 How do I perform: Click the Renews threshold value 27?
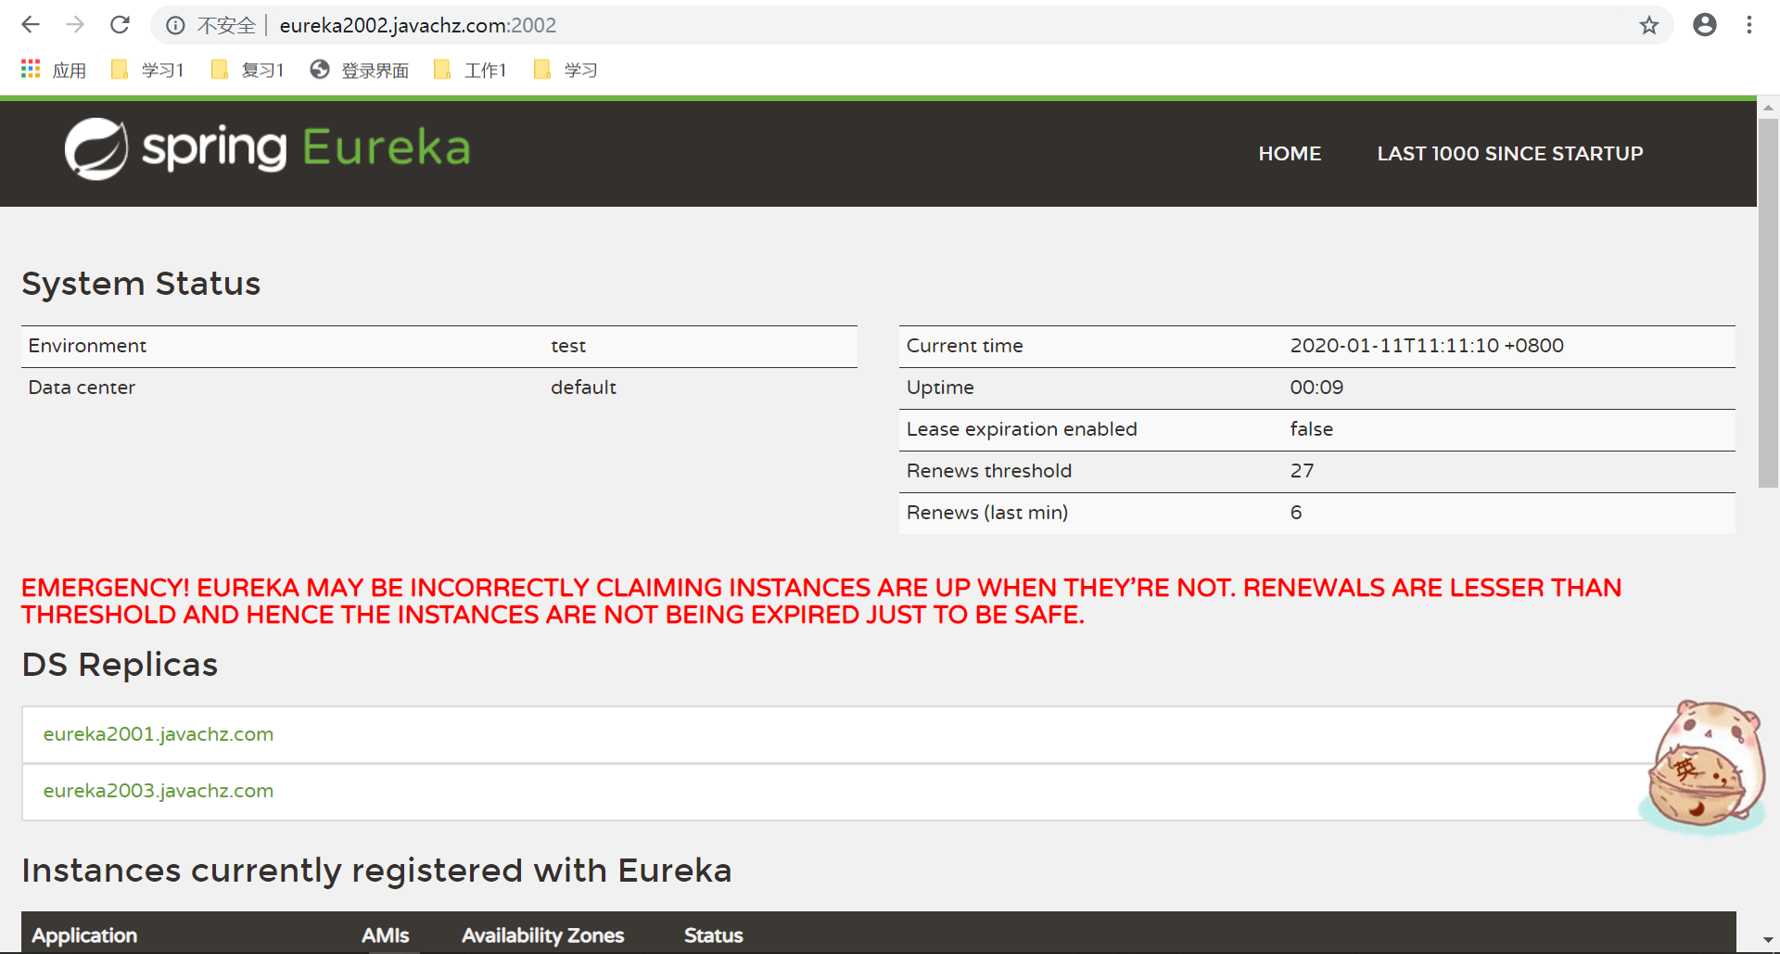1302,471
